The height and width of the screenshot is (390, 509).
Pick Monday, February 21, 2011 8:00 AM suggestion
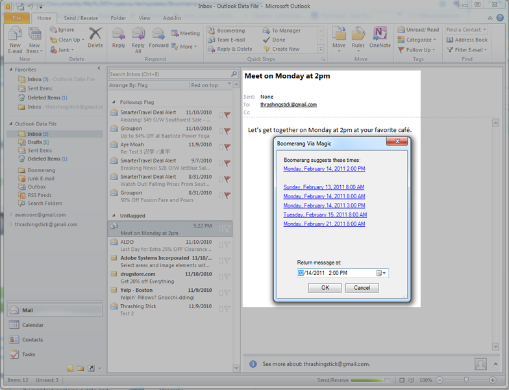click(x=324, y=224)
